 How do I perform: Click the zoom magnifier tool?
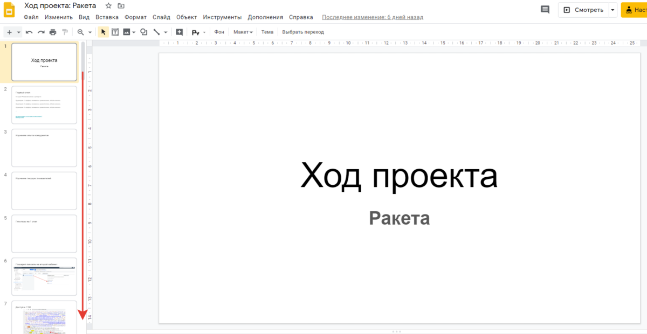click(81, 32)
